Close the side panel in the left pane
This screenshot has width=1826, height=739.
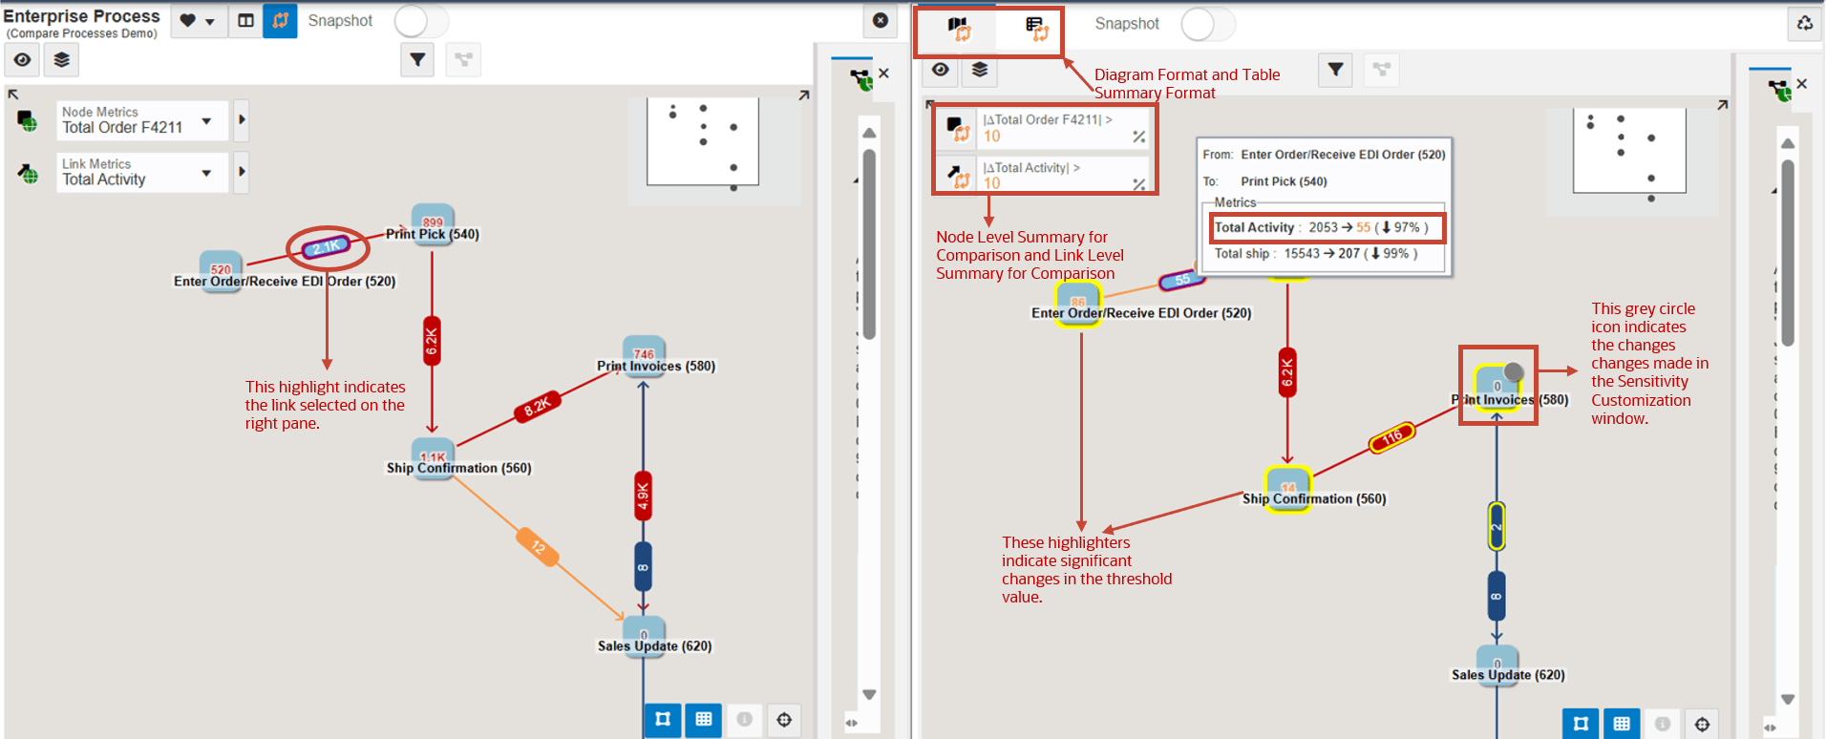(883, 73)
